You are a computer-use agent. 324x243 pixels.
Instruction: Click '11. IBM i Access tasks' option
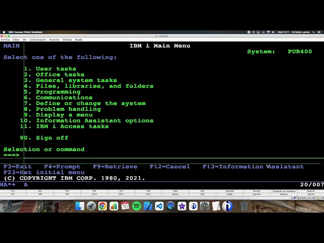tap(64, 127)
